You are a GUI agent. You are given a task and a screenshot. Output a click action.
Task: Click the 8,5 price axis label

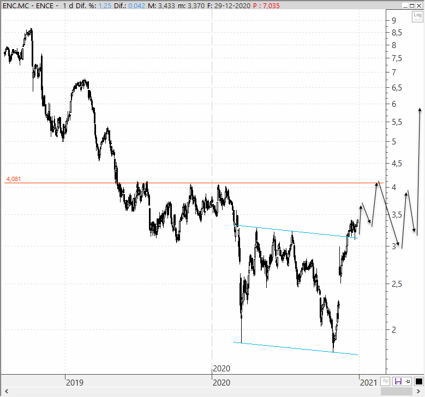(397, 33)
